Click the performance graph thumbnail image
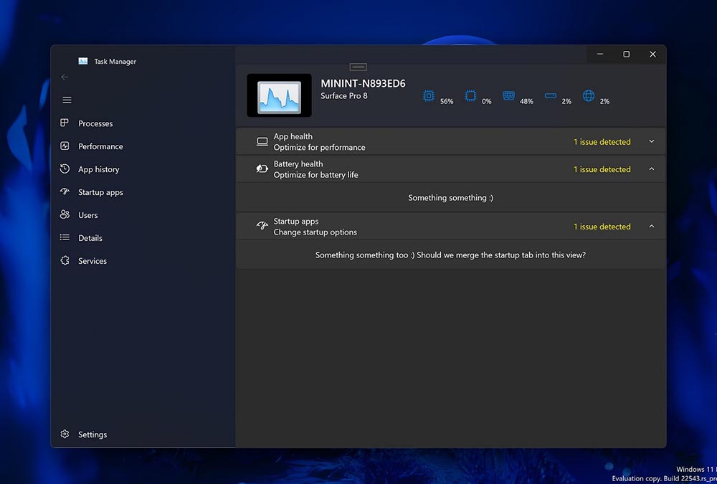717x484 pixels. [x=279, y=95]
